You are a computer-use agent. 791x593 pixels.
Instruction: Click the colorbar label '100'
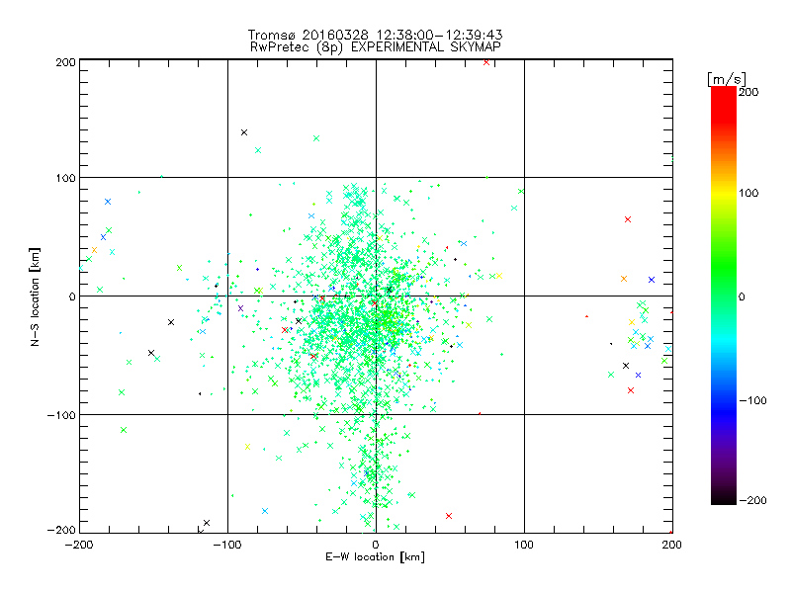[x=748, y=193]
